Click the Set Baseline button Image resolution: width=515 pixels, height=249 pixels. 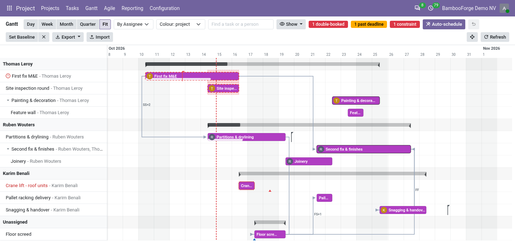(x=22, y=37)
